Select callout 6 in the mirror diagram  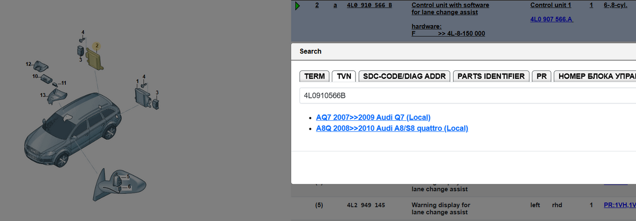pyautogui.click(x=129, y=187)
